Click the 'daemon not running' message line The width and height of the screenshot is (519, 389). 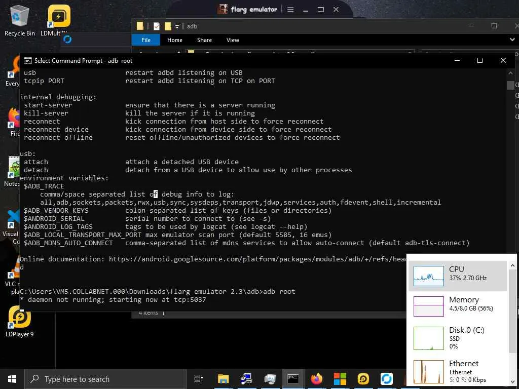click(x=113, y=300)
